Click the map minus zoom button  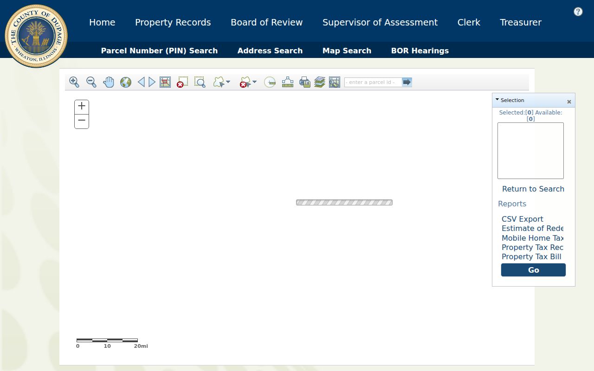[82, 121]
